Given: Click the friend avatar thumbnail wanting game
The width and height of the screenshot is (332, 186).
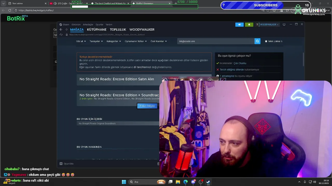Looking at the screenshot, I should click(x=223, y=80).
